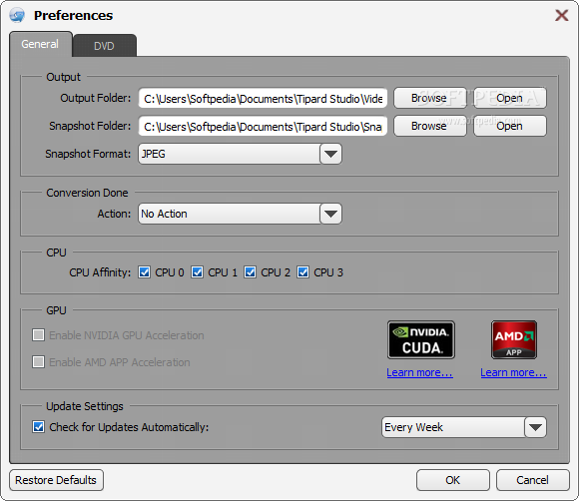Follow Learn more link under NVIDIA CUDA
This screenshot has width=579, height=501.
(x=420, y=372)
